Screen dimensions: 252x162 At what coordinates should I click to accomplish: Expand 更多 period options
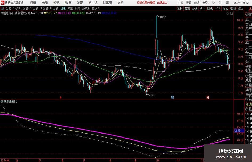tap(95, 8)
